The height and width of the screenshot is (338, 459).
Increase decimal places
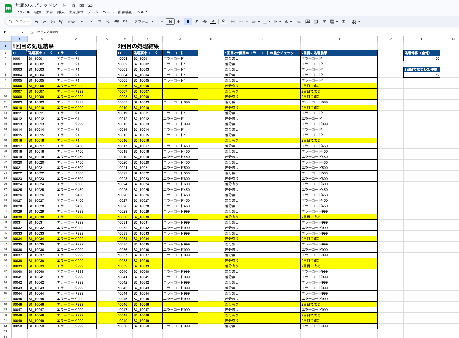click(116, 22)
